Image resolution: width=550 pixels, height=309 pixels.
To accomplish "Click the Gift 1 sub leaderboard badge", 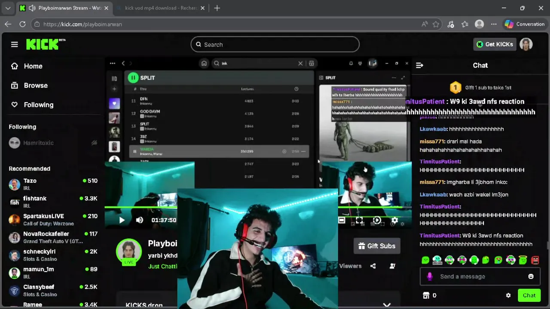I will 455,88.
